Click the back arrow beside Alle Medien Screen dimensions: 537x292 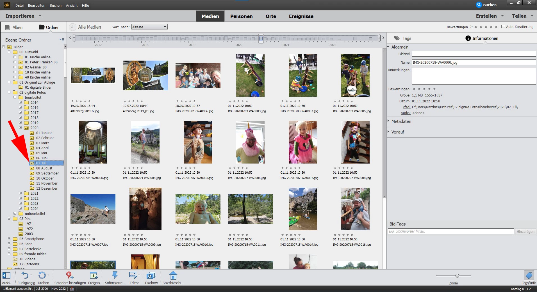coord(72,27)
